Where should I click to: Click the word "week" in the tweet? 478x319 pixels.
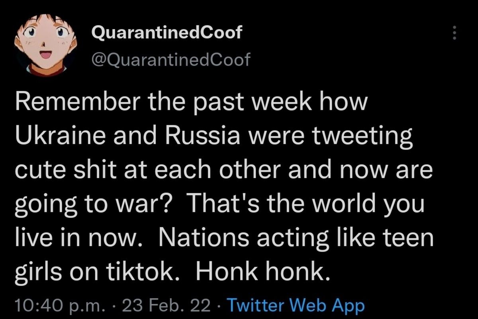point(281,103)
